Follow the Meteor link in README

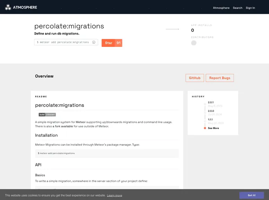81,122
